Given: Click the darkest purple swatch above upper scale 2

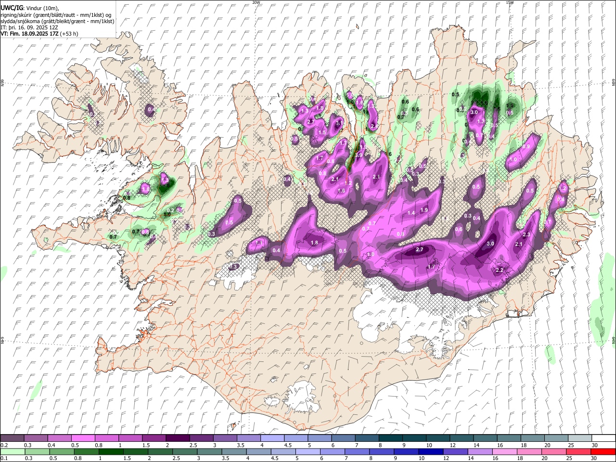Looking at the screenshot, I should [x=178, y=438].
